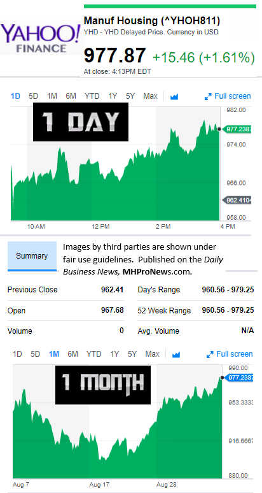Click the Aug 17 axis label
Image resolution: width=262 pixels, height=493 pixels.
pos(99,485)
